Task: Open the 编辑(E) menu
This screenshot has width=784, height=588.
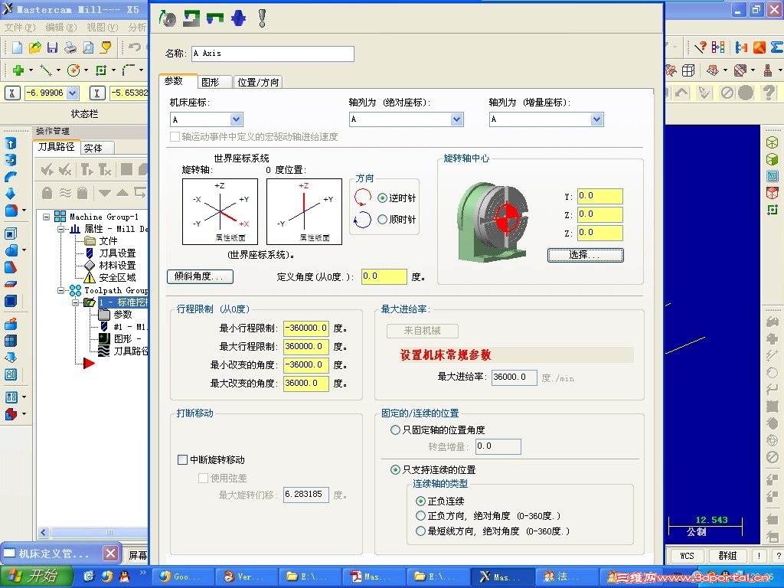Action: [x=61, y=27]
